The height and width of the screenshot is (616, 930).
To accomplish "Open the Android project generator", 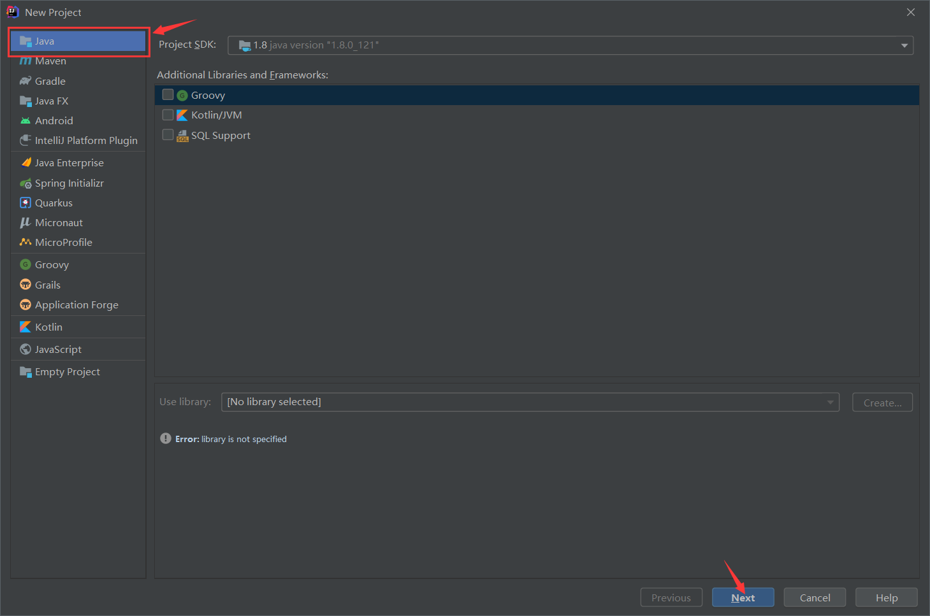I will (54, 120).
